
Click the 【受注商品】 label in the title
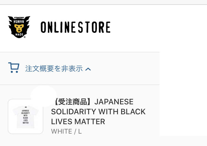pos(73,102)
